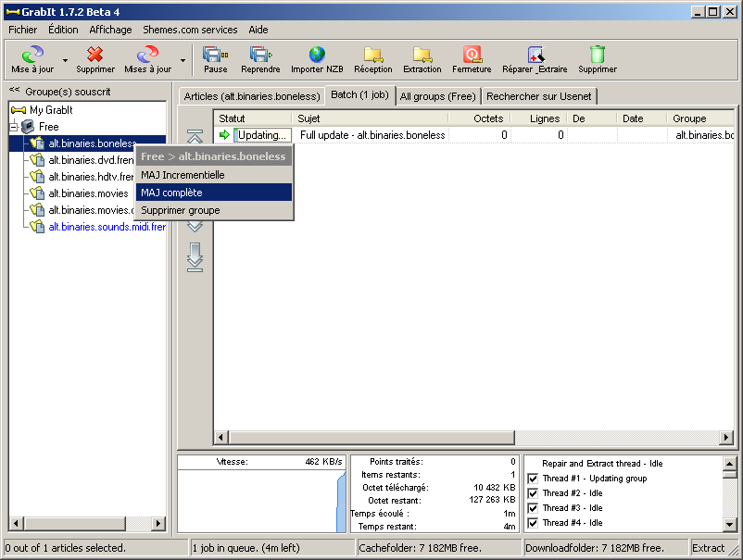Click thread list scroll down arrow
743x560 pixels.
pos(730,525)
